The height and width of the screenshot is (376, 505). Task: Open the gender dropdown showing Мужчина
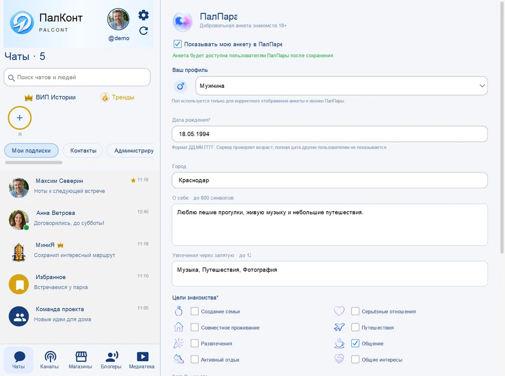click(x=341, y=86)
